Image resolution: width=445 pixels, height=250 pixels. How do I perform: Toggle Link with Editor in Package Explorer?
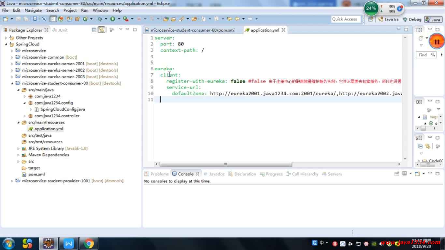pos(102,30)
